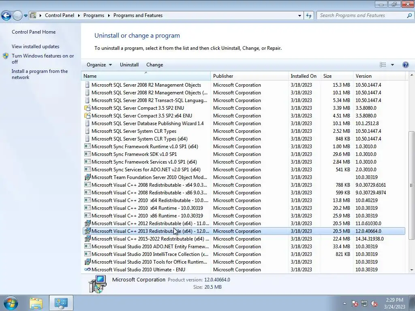Sort list by Installed On column header

(305, 76)
